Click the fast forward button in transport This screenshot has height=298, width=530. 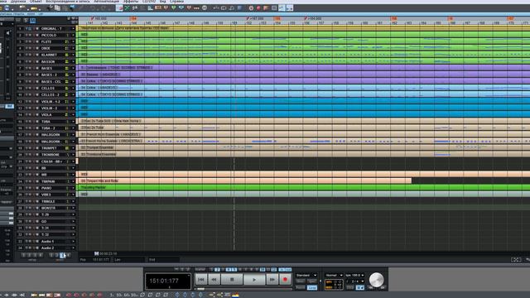coord(272,280)
